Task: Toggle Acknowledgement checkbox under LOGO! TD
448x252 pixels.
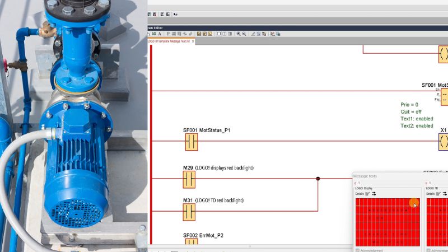Action: 428,250
